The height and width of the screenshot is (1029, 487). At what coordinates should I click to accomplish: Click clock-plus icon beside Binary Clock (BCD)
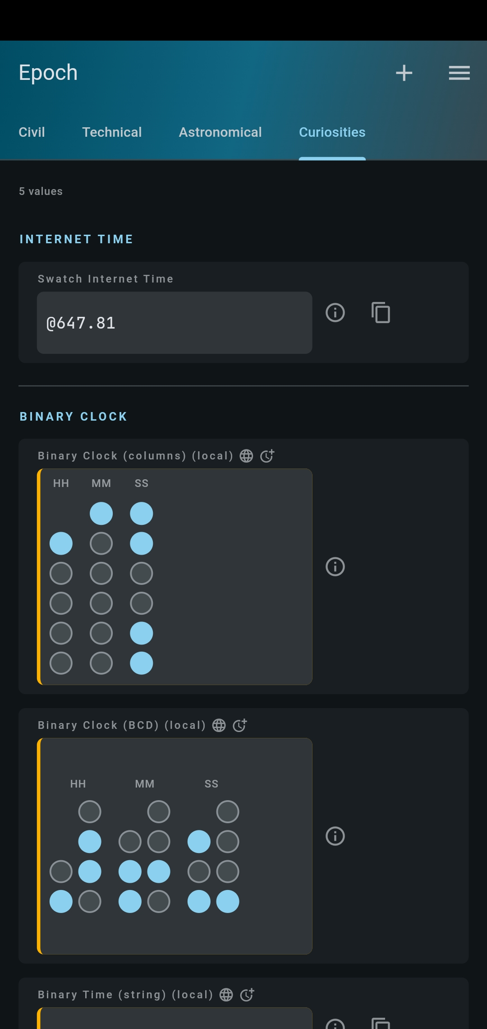coord(240,725)
